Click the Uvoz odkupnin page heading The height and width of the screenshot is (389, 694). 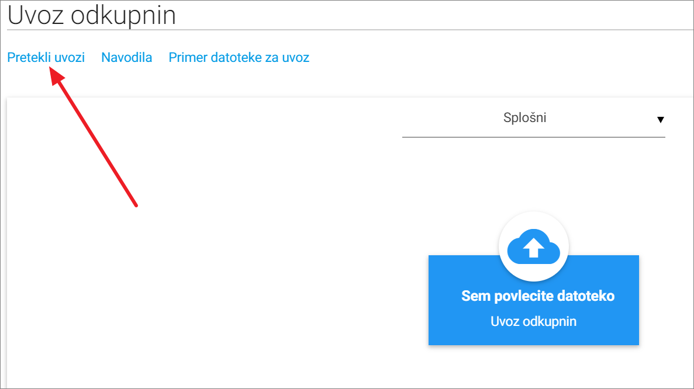coord(92,15)
